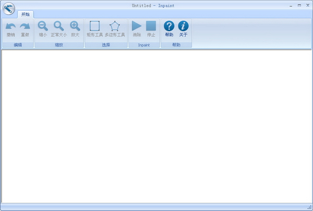Viewport: 313px width, 211px height.
Task: Select the 矩形工具 rectangle selection tool
Action: pyautogui.click(x=94, y=26)
